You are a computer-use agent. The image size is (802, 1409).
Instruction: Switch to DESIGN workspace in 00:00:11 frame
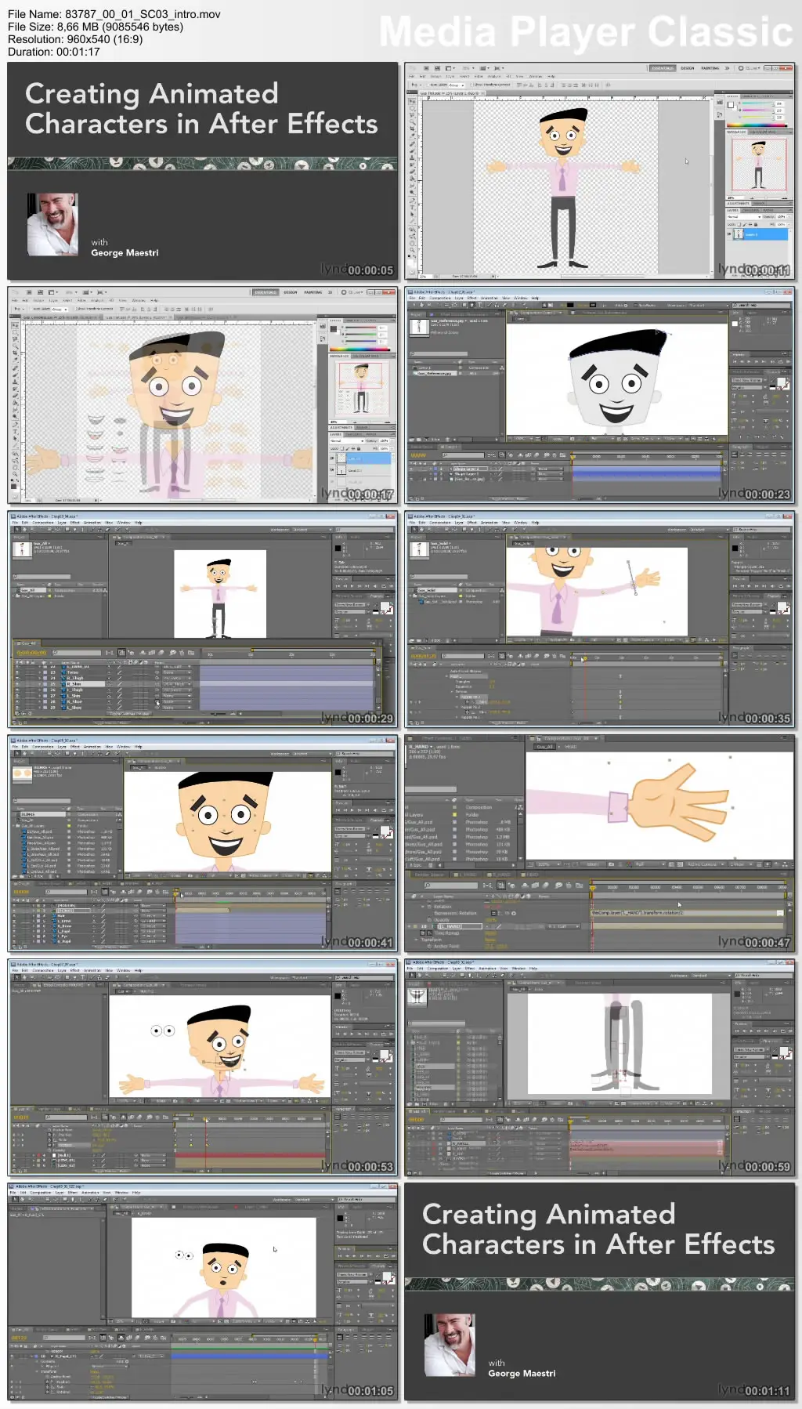click(687, 68)
